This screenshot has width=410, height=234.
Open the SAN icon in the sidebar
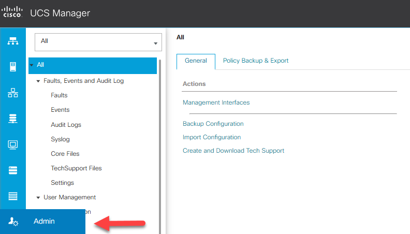click(13, 119)
